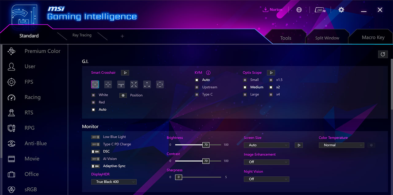Switch to the Standard profile tab
The width and height of the screenshot is (393, 195).
point(29,36)
